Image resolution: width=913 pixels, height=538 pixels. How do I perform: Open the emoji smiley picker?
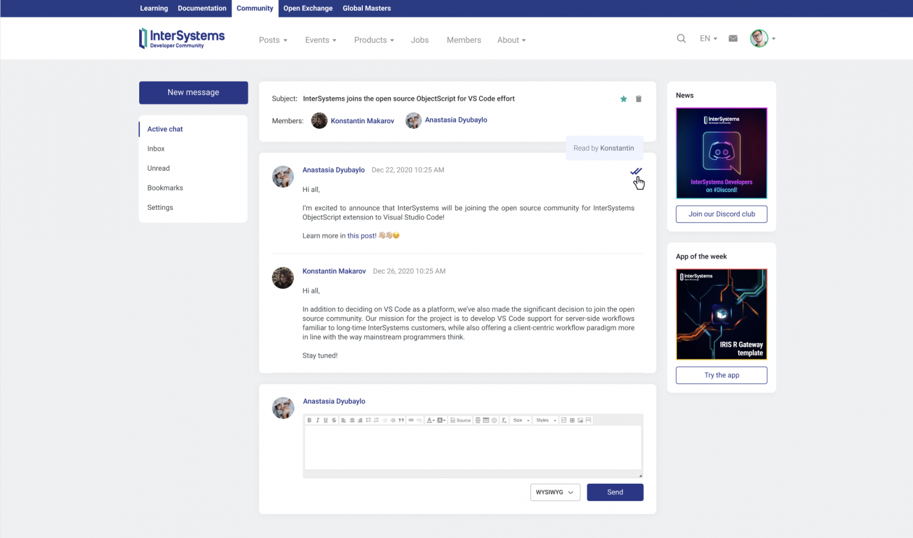(494, 420)
